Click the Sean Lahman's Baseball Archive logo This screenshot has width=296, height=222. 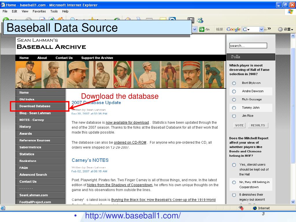point(51,44)
